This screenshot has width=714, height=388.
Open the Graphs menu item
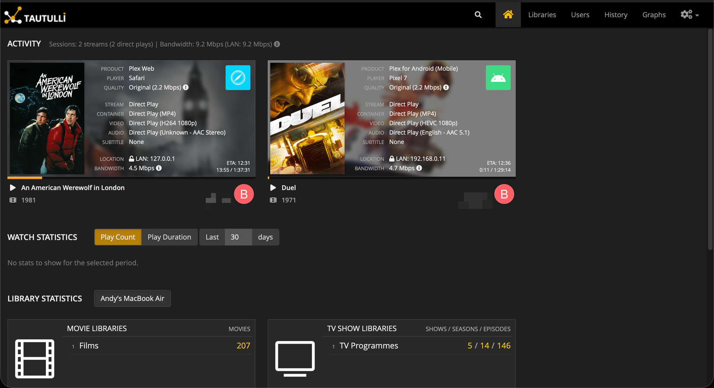tap(654, 15)
